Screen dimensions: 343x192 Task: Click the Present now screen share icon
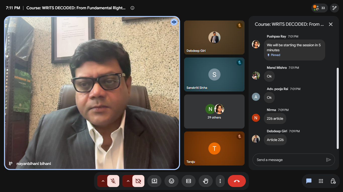(154, 181)
